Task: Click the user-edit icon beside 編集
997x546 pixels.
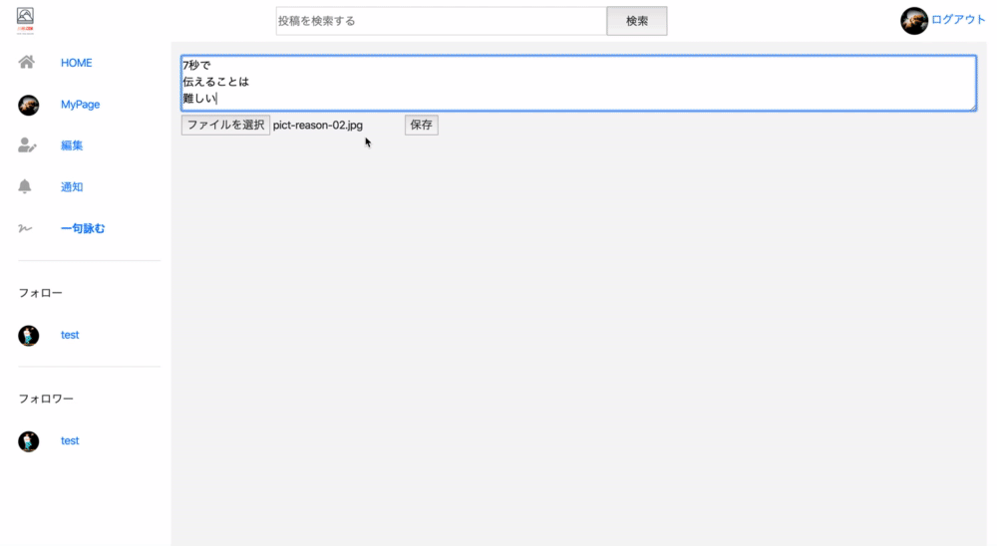Action: pyautogui.click(x=27, y=145)
